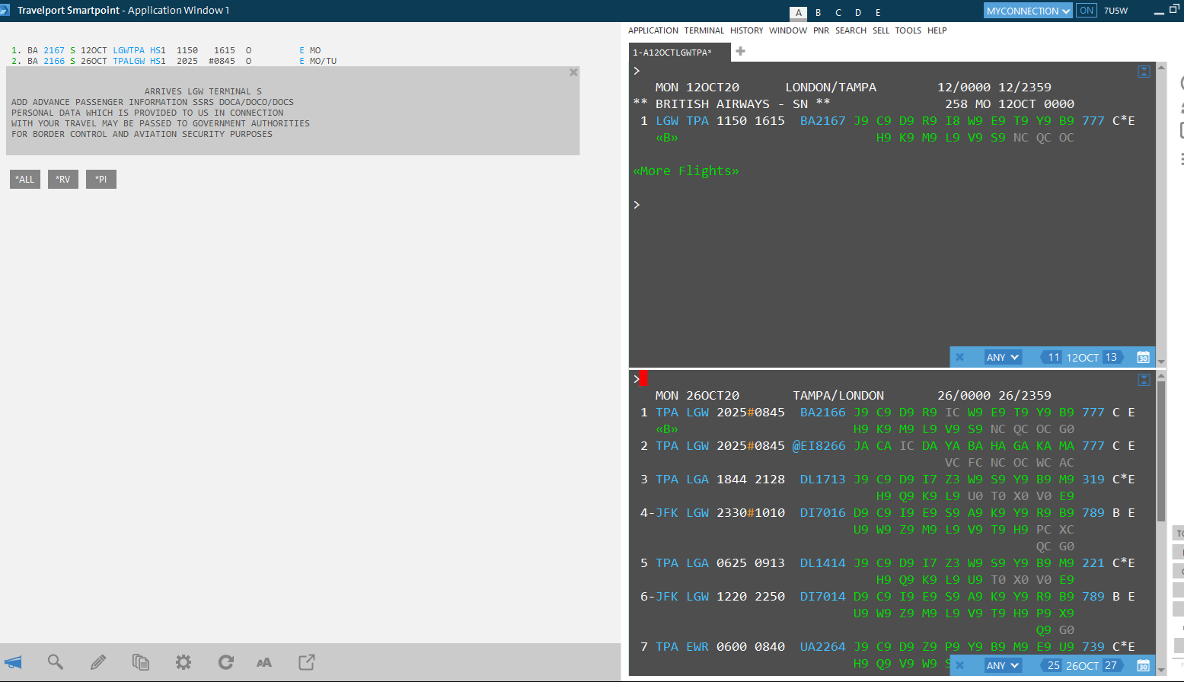Click the «More Flights» link

(x=686, y=170)
